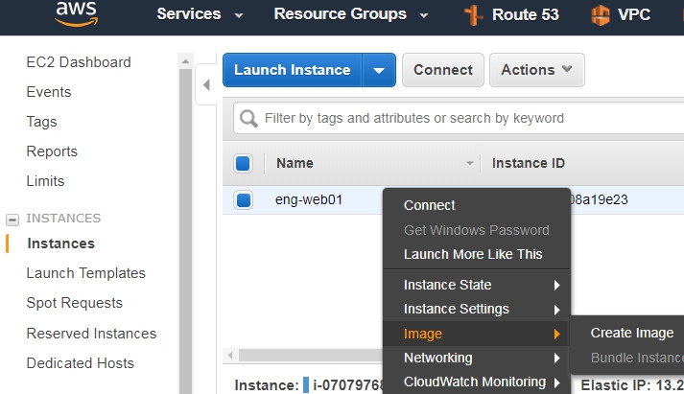684x394 pixels.
Task: Select Create Image from the submenu
Action: tap(631, 333)
